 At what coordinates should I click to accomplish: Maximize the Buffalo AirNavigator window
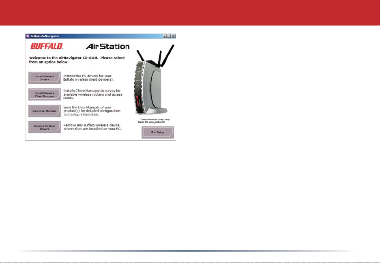tap(169, 36)
